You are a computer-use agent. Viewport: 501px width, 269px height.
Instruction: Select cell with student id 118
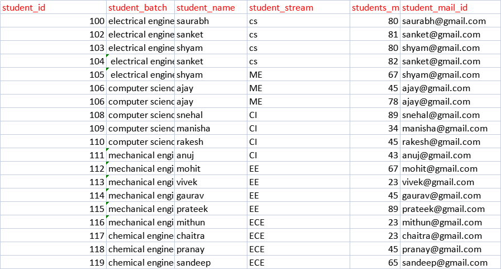[x=53, y=249]
